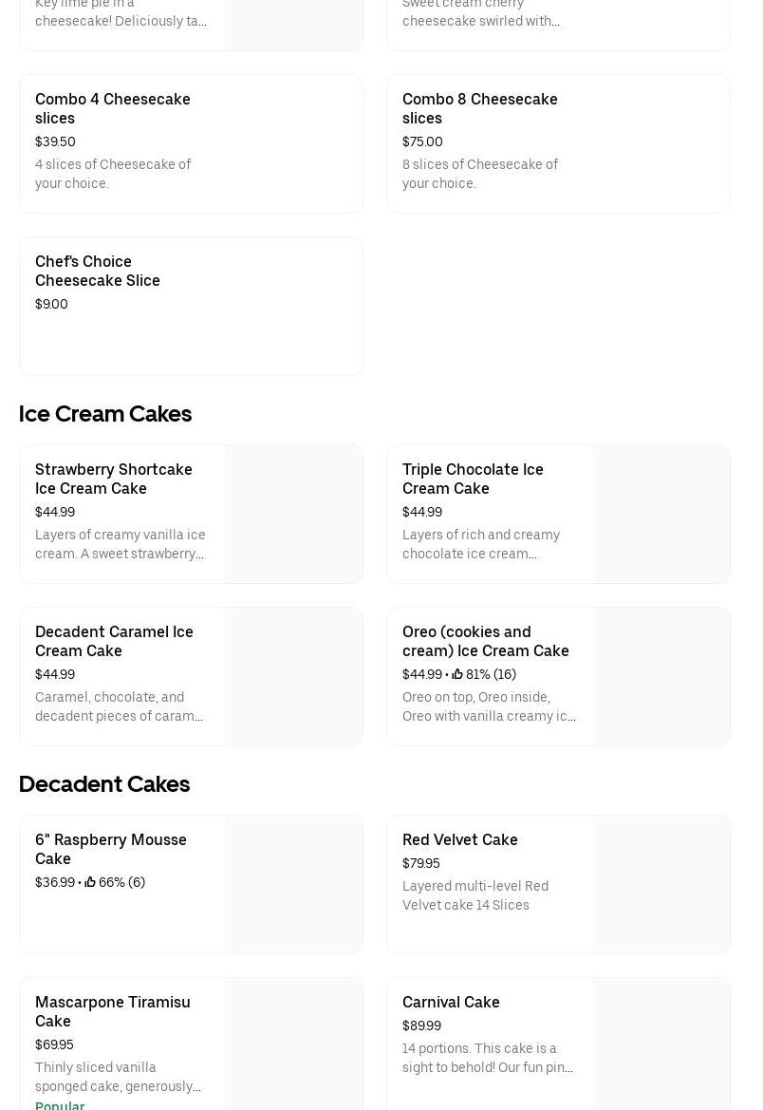The width and height of the screenshot is (763, 1110).
Task: Click the thumbs-up icon on 6" Raspberry Mousse Cake
Action: pyautogui.click(x=90, y=882)
